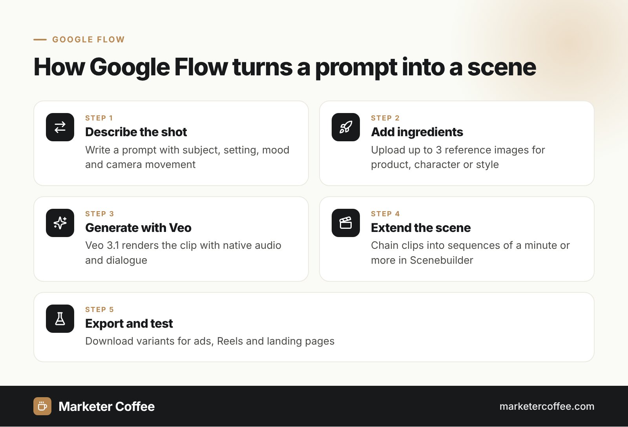Select the "STEP 1" label
Screen dimensions: 628x427
(99, 118)
